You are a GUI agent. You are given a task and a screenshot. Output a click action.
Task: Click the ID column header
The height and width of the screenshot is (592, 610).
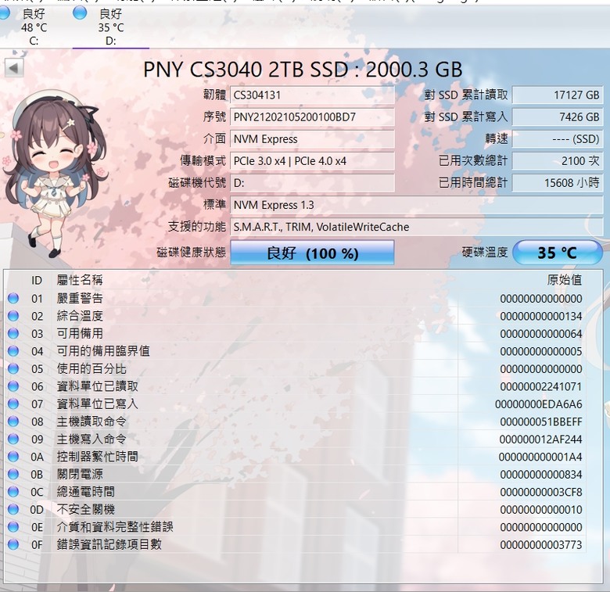pos(37,280)
